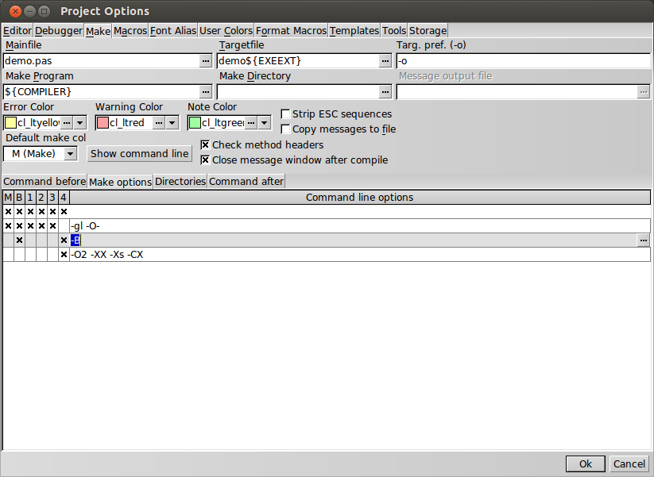Enable Strip ESC sequences checkbox
The image size is (654, 477).
coord(285,114)
